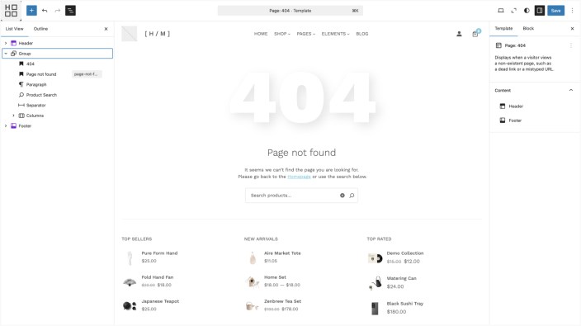
Task: Open the Aire Market Tote product
Action: click(x=282, y=253)
